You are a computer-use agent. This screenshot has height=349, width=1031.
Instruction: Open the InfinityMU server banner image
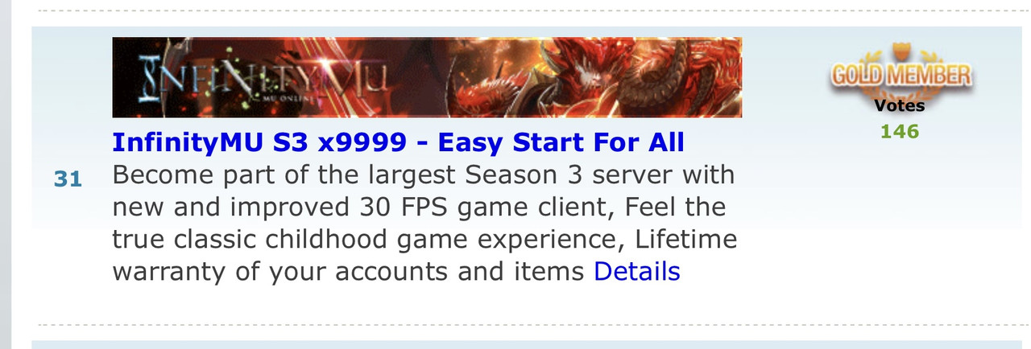[427, 77]
